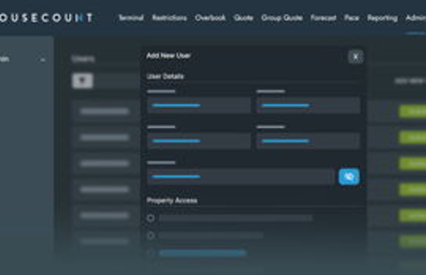
Task: Open the Group Quote page
Action: coord(282,18)
